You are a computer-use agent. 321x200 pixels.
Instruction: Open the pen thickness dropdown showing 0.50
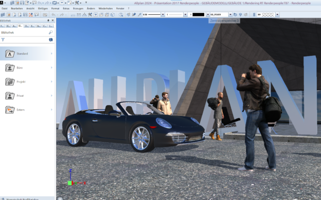(163, 14)
